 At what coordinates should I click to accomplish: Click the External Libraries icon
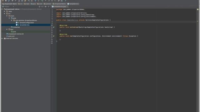point(5,38)
